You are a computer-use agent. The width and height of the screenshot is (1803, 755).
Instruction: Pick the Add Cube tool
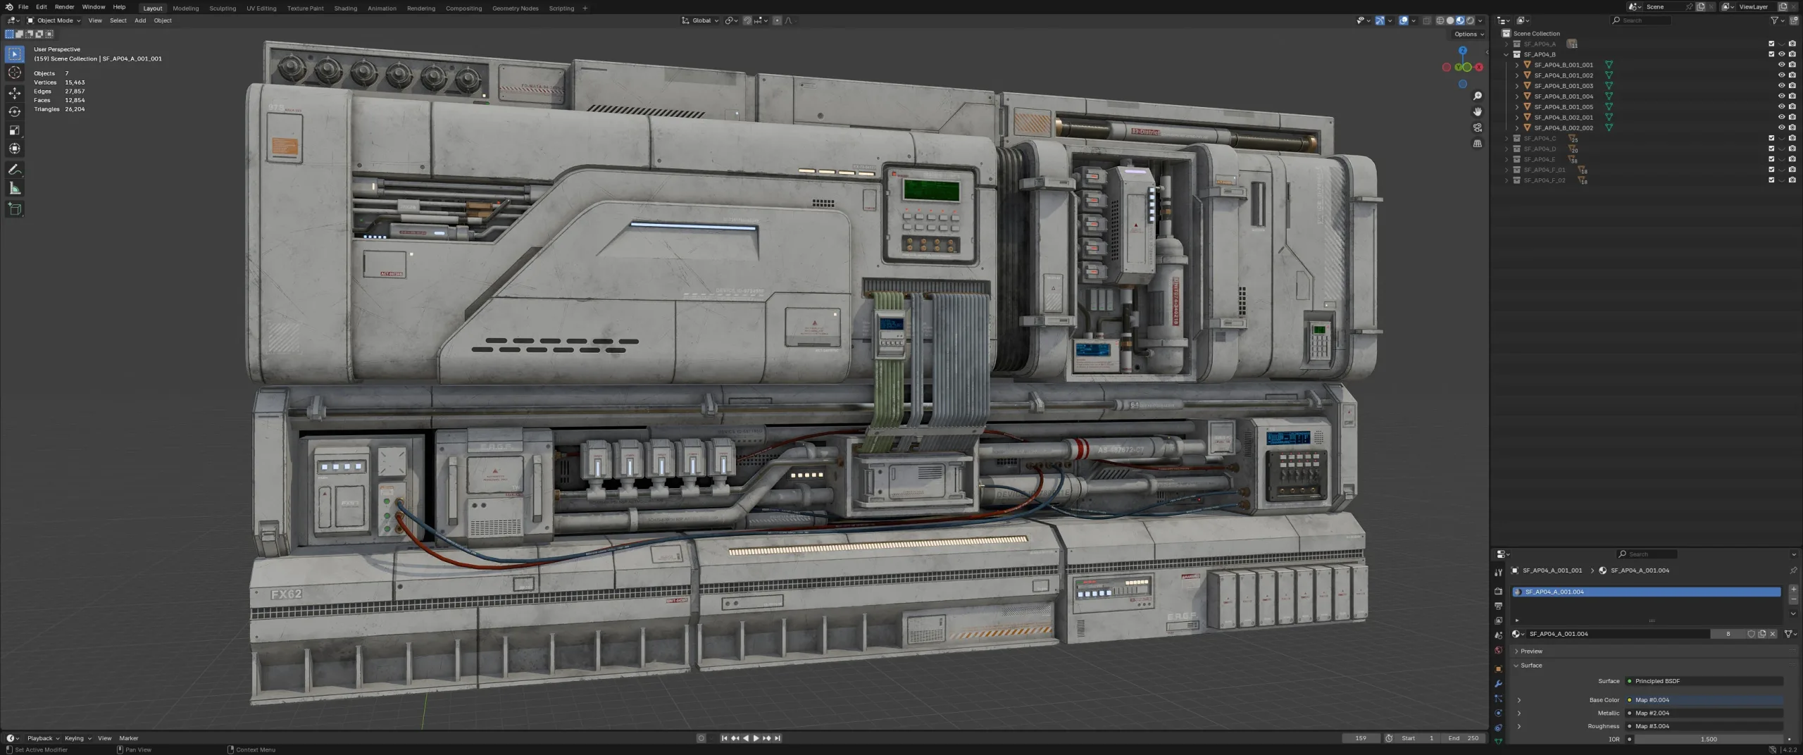[14, 208]
